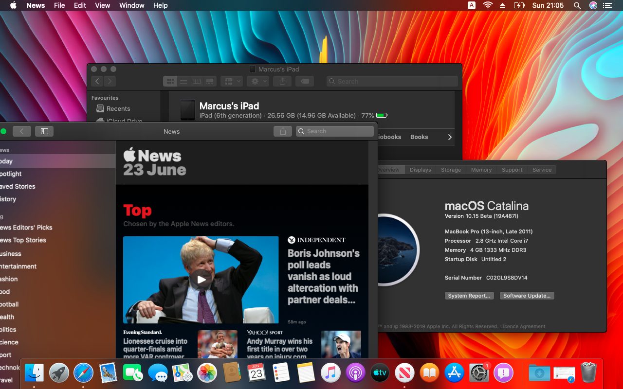The width and height of the screenshot is (623, 389).
Task: Open Feedback Assistant in the Dock
Action: coord(504,373)
